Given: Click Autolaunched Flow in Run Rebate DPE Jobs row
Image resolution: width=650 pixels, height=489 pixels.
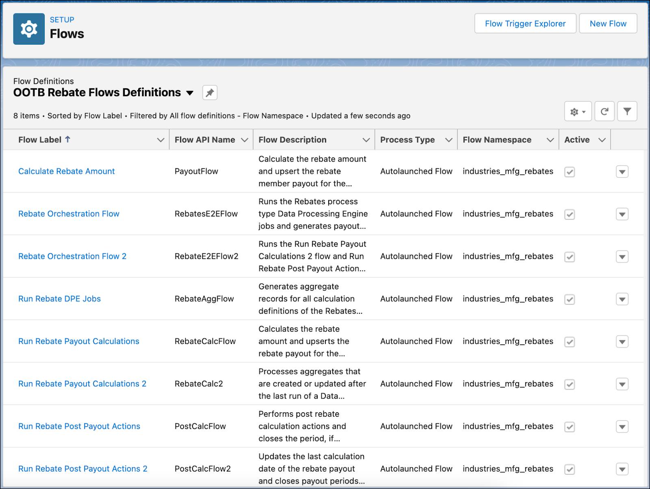Looking at the screenshot, I should pos(416,299).
